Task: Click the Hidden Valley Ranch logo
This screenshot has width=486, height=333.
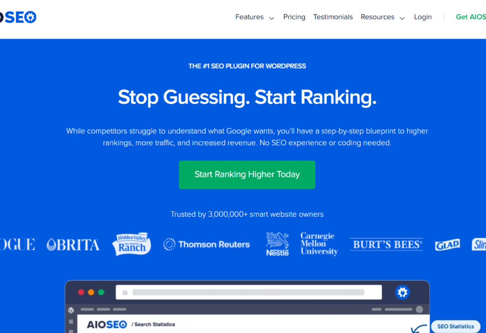Action: [131, 244]
